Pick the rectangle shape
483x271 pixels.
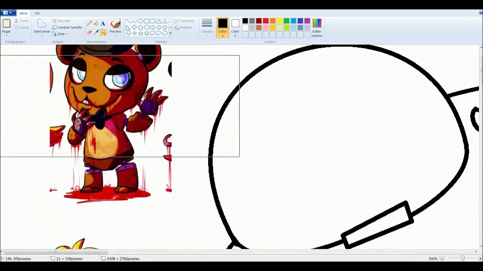point(147,21)
